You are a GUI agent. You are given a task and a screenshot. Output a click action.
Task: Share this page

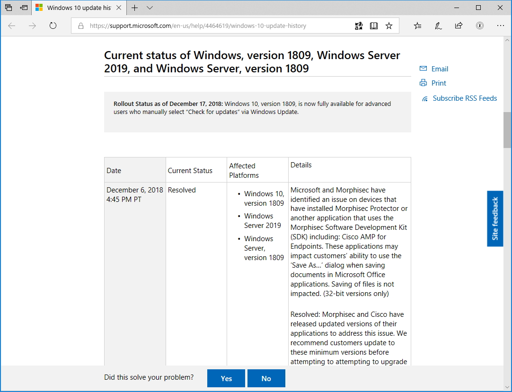coord(459,26)
